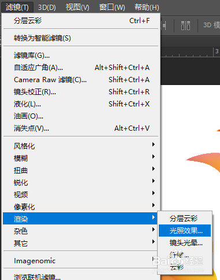Expand the 风格化 submenu
This screenshot has width=220, height=280.
pos(81,146)
